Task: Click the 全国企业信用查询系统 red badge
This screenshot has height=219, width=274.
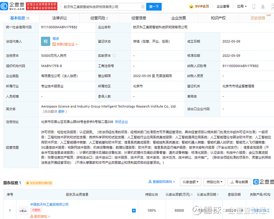Action: (41, 6)
